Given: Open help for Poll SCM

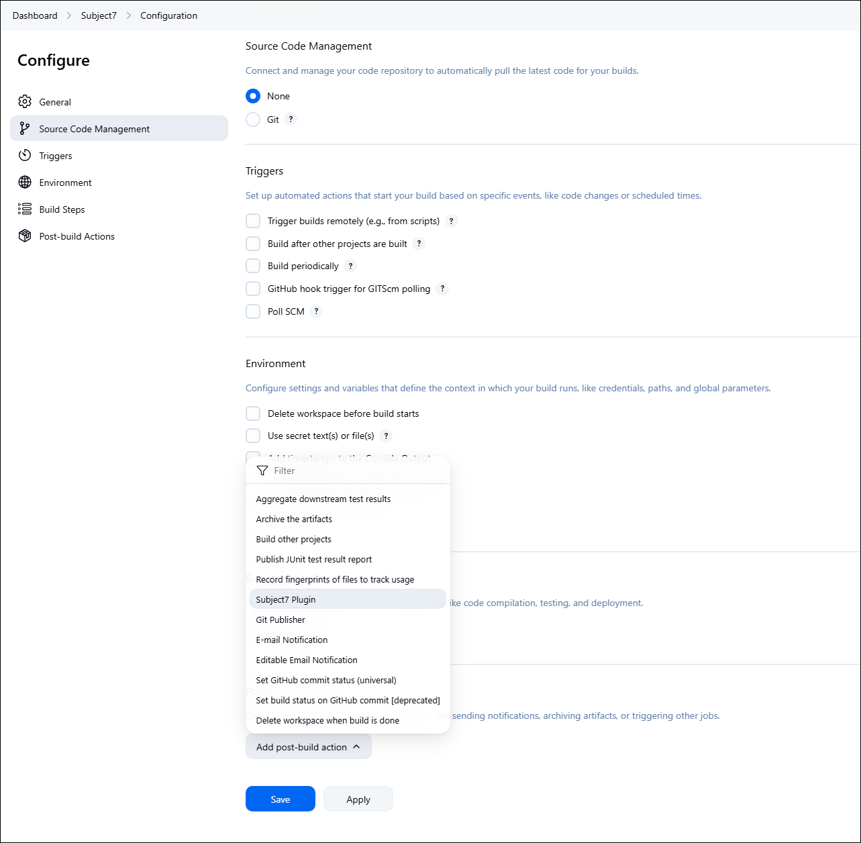Looking at the screenshot, I should (316, 311).
